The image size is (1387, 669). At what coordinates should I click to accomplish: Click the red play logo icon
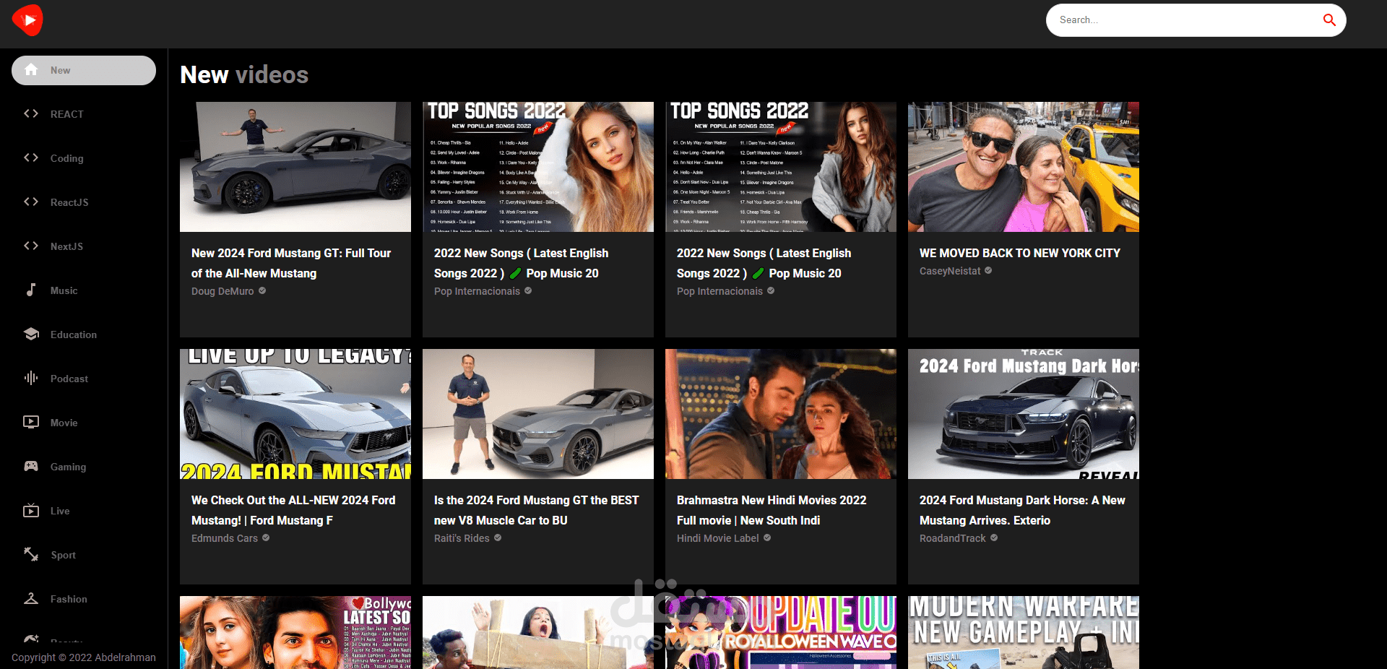click(x=27, y=20)
